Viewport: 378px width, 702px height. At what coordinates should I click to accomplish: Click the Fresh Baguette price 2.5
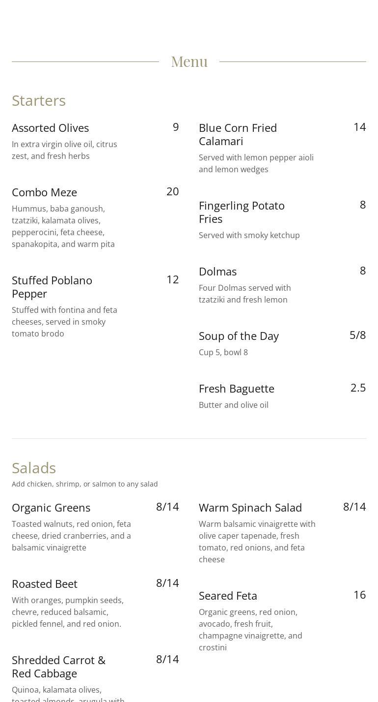pyautogui.click(x=358, y=388)
